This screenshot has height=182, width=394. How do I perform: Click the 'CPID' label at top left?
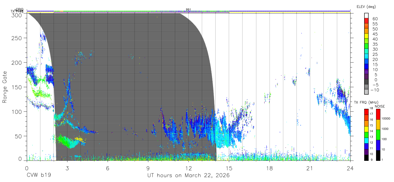[x=20, y=10]
